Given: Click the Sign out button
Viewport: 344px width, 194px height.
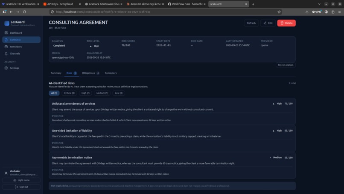Looking at the screenshot, I should [x=21, y=187].
